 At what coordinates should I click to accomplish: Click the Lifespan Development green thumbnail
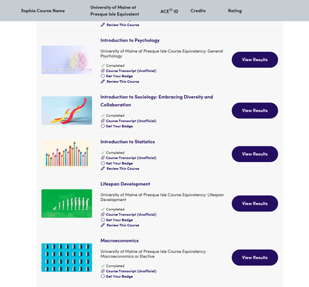click(x=67, y=203)
